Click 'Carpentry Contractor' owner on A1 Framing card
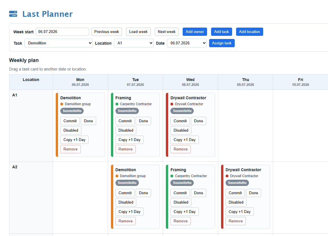This screenshot has width=328, height=236. point(136,104)
